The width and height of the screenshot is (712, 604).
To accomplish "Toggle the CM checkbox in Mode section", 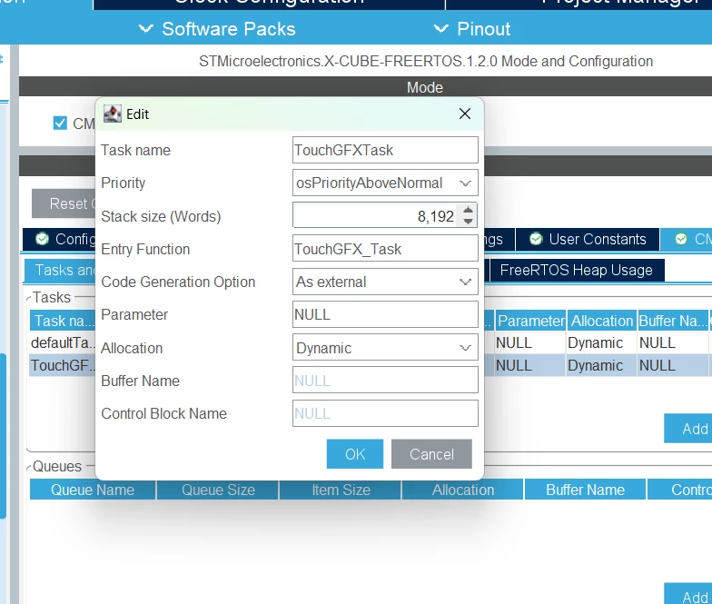I will click(x=60, y=124).
